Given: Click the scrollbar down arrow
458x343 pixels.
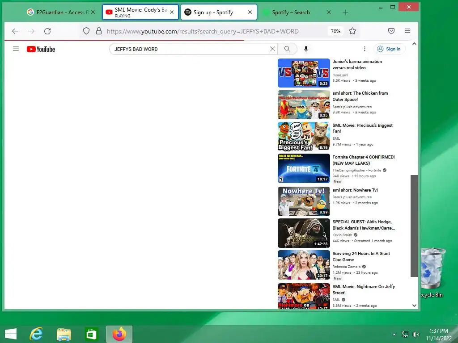Looking at the screenshot, I should coord(414,305).
